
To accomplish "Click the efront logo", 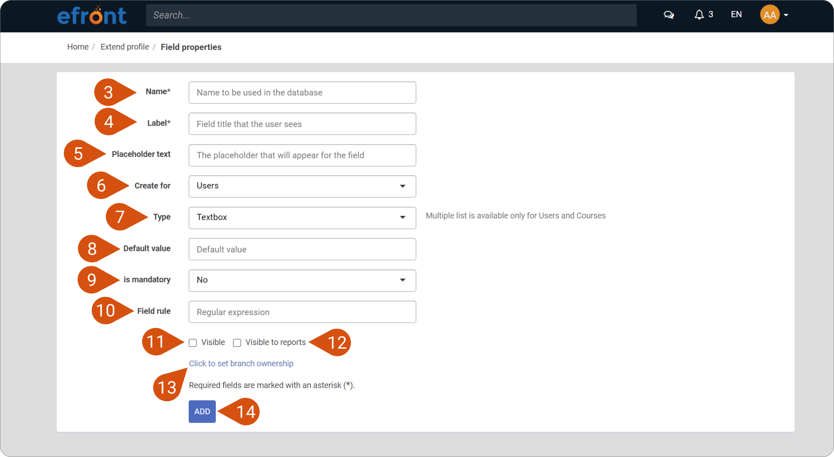I will pyautogui.click(x=92, y=15).
